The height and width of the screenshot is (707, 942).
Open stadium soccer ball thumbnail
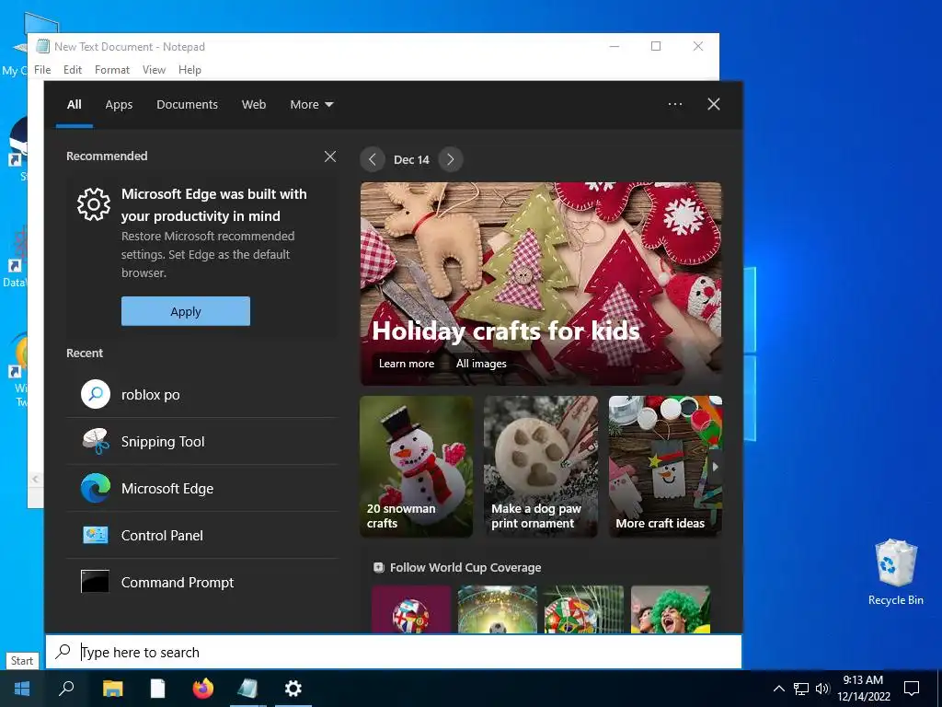(x=498, y=609)
